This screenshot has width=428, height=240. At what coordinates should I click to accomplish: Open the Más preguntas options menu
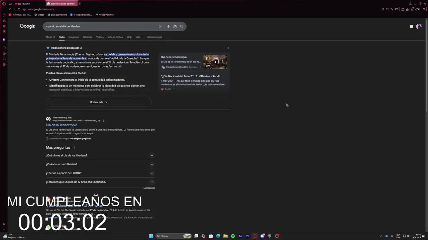[x=75, y=148]
